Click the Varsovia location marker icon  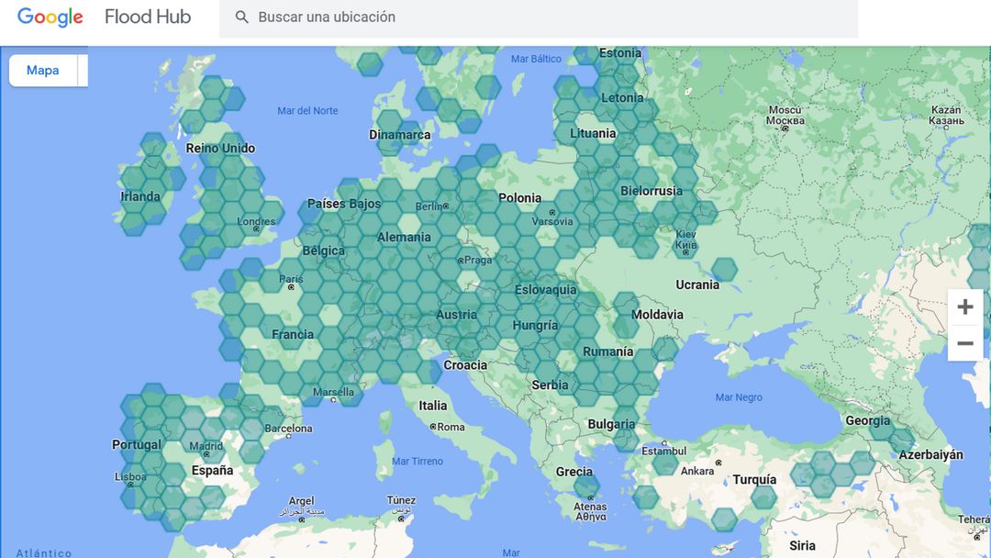(551, 213)
